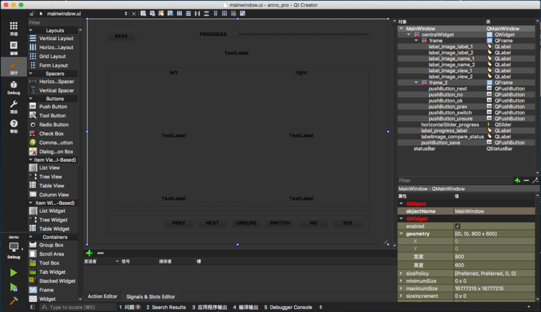Viewport: 541px width, 312px height.
Task: Click the UNSURE button on the form
Action: click(x=246, y=223)
